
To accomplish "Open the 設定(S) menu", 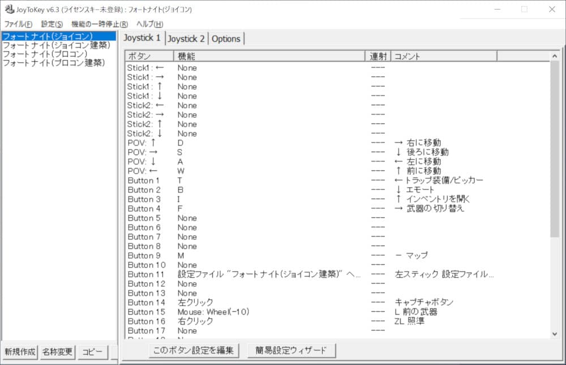I will tap(52, 24).
